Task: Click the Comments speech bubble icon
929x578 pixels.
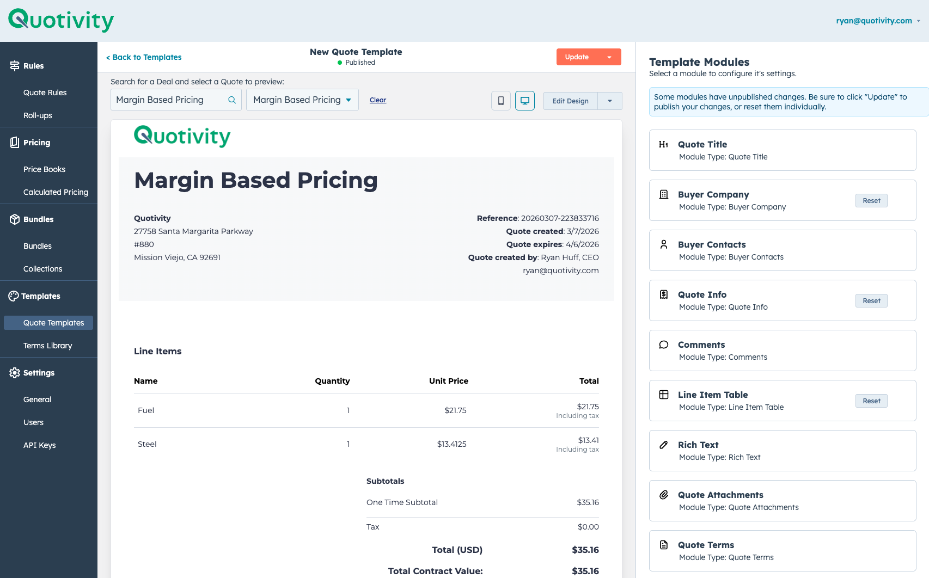Action: pos(663,345)
